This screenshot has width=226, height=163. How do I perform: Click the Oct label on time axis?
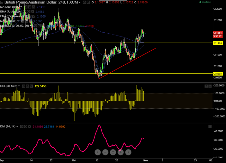[74, 160]
